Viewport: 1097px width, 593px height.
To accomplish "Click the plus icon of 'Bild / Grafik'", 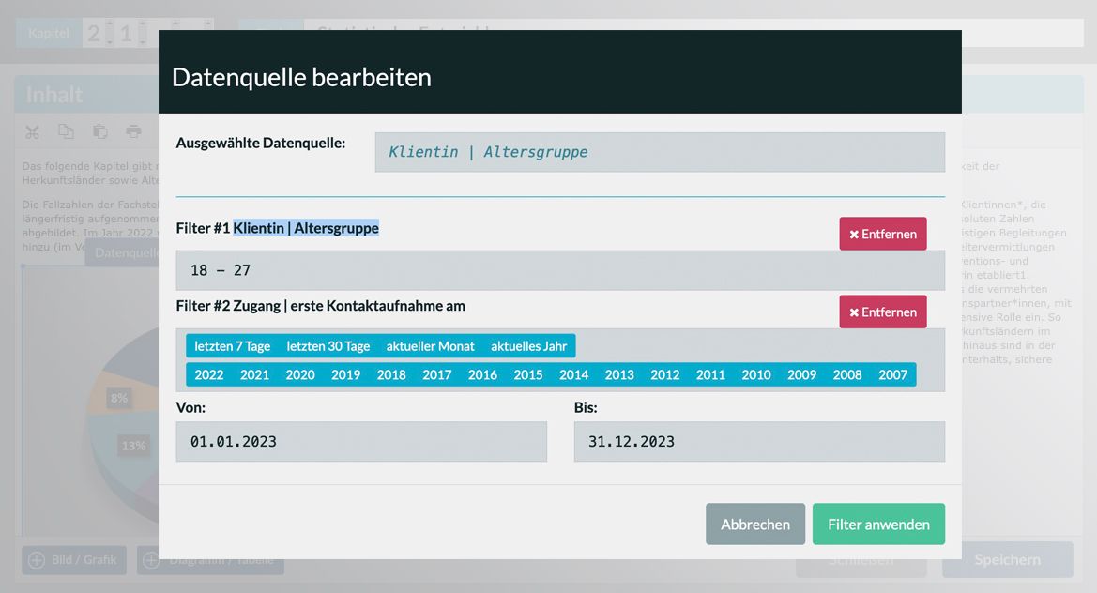I will point(37,560).
